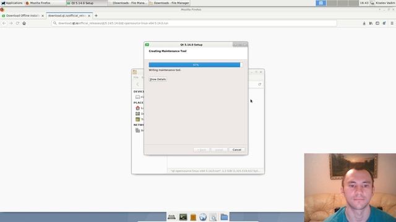Open the Applications menu in the top panel

pos(12,3)
